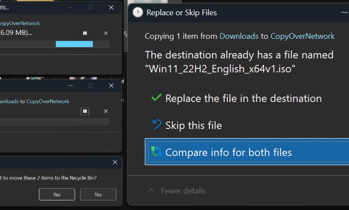
Task: Click the blue Skip arrow icon
Action: point(156,125)
